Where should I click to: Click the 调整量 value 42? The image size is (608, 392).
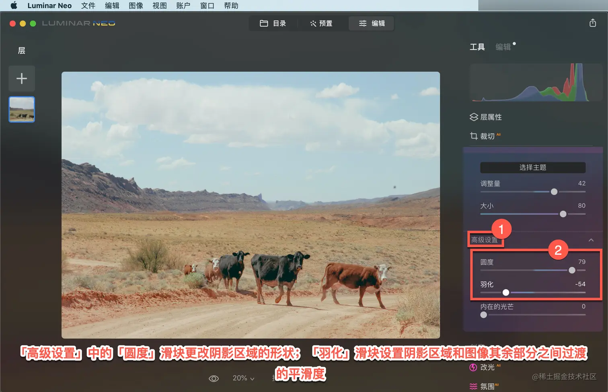[581, 183]
